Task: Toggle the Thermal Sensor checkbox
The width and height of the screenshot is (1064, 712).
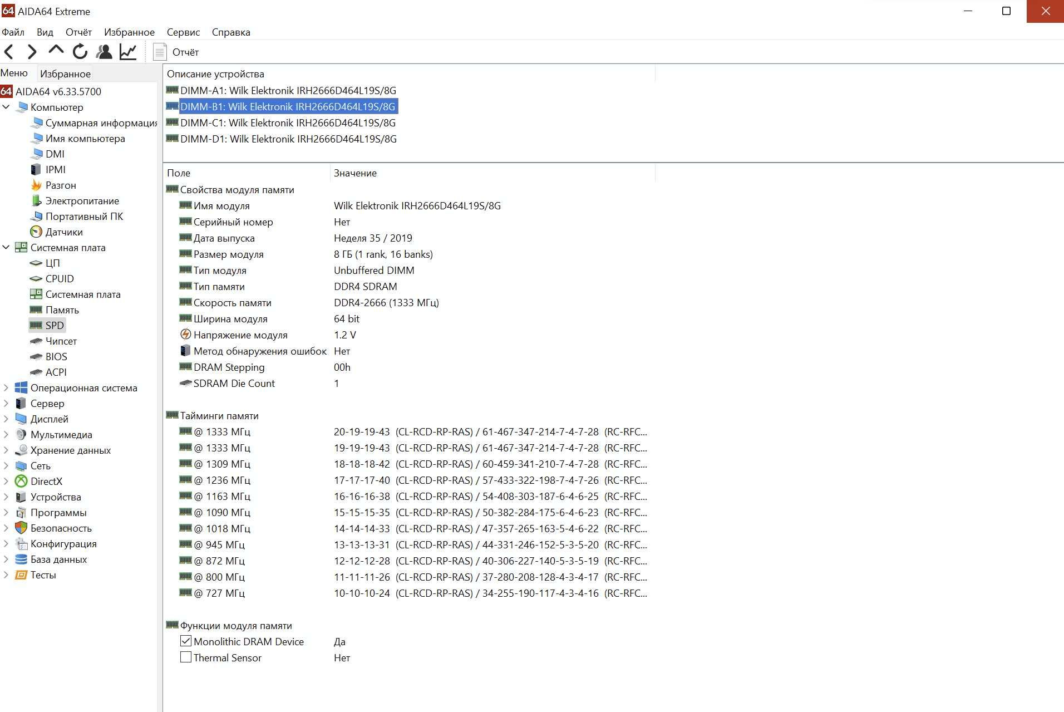Action: click(186, 657)
